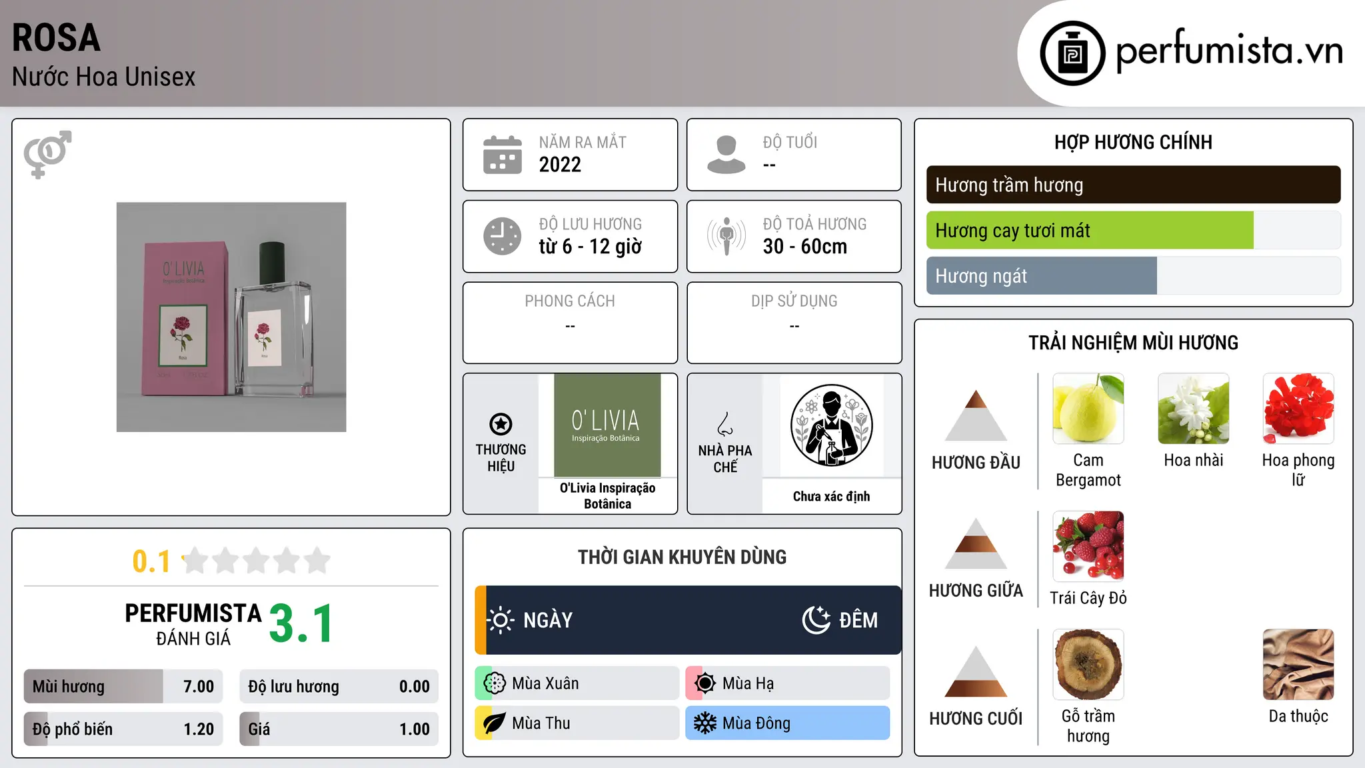The width and height of the screenshot is (1365, 768).
Task: Select the Hoa nhài note image
Action: coord(1194,409)
